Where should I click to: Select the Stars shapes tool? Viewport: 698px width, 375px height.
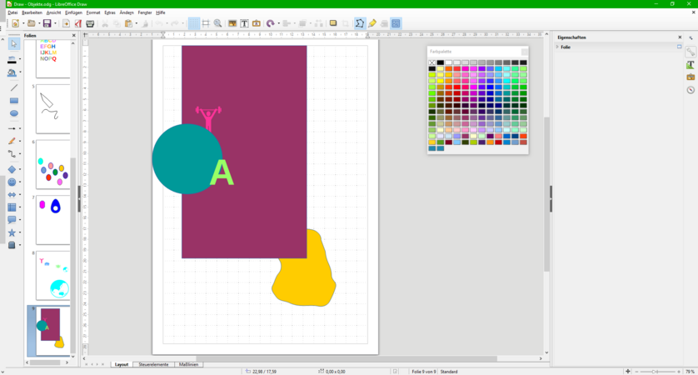point(12,232)
